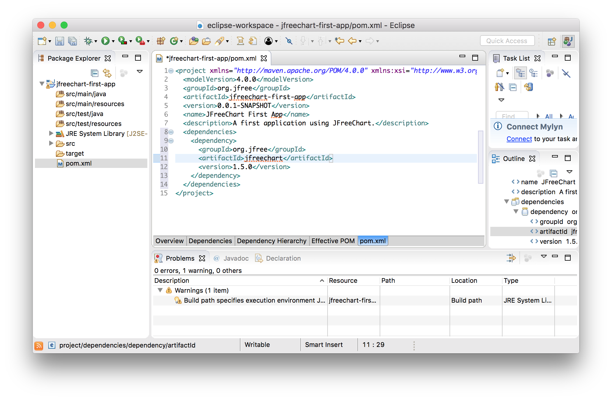This screenshot has height=400, width=612.
Task: Click the Debug bug icon
Action: click(88, 41)
